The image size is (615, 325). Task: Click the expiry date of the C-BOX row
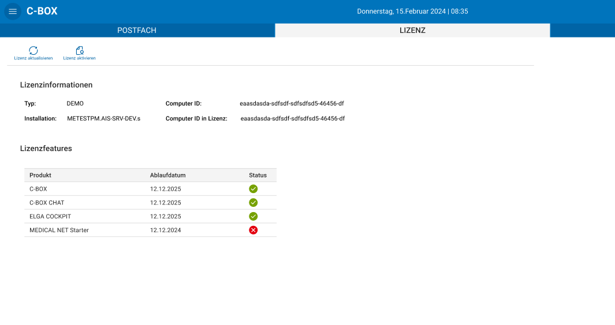coord(166,189)
